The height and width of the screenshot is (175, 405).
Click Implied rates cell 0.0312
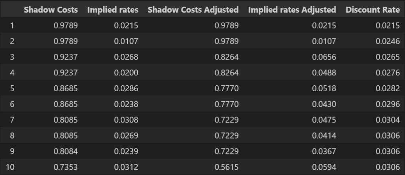[x=126, y=167]
